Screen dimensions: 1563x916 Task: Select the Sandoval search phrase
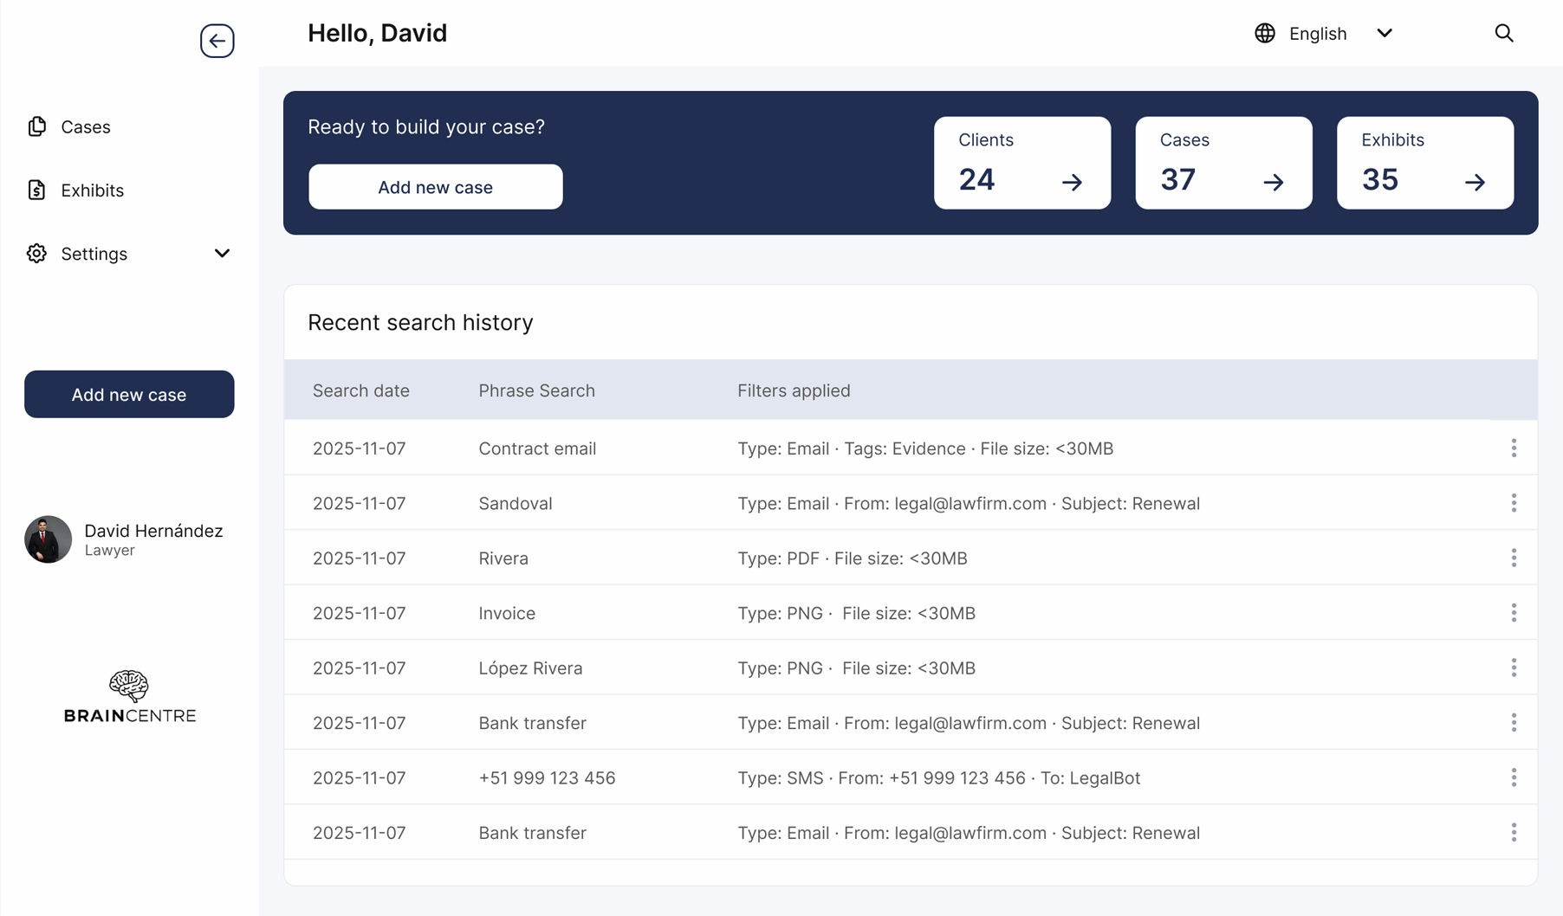(516, 504)
